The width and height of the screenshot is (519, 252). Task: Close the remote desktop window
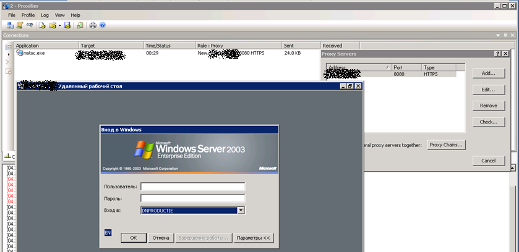point(358,86)
